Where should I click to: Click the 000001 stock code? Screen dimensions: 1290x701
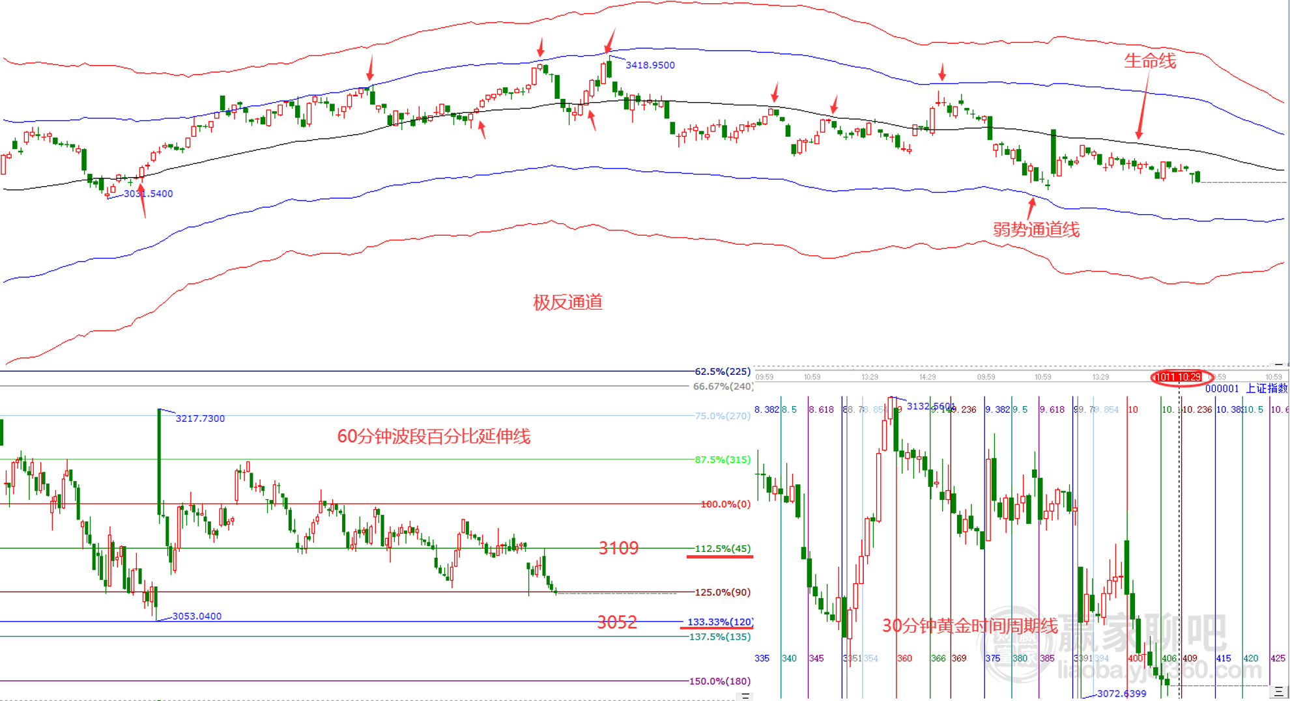click(x=1222, y=389)
